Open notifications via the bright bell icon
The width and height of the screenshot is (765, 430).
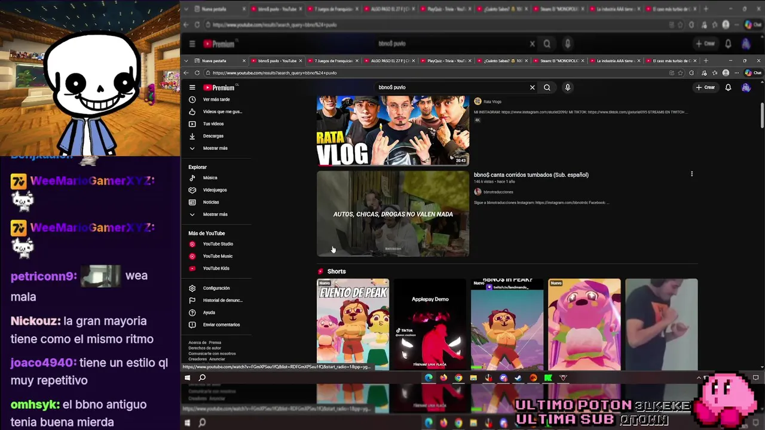728,87
